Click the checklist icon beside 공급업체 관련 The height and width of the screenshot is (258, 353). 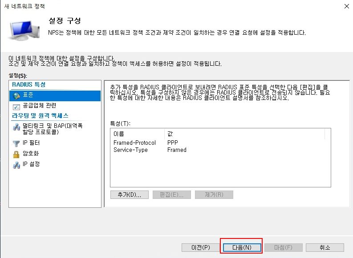(x=16, y=106)
